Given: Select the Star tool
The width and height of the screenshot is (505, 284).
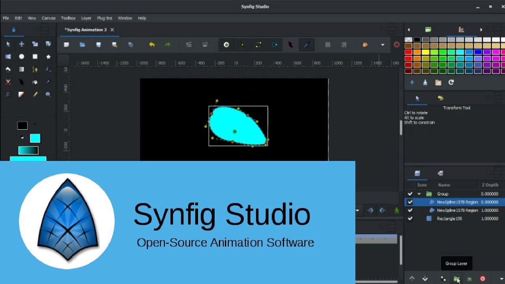Looking at the screenshot, I should (x=48, y=57).
